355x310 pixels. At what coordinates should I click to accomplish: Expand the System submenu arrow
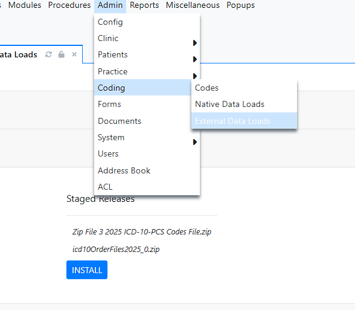tap(194, 142)
